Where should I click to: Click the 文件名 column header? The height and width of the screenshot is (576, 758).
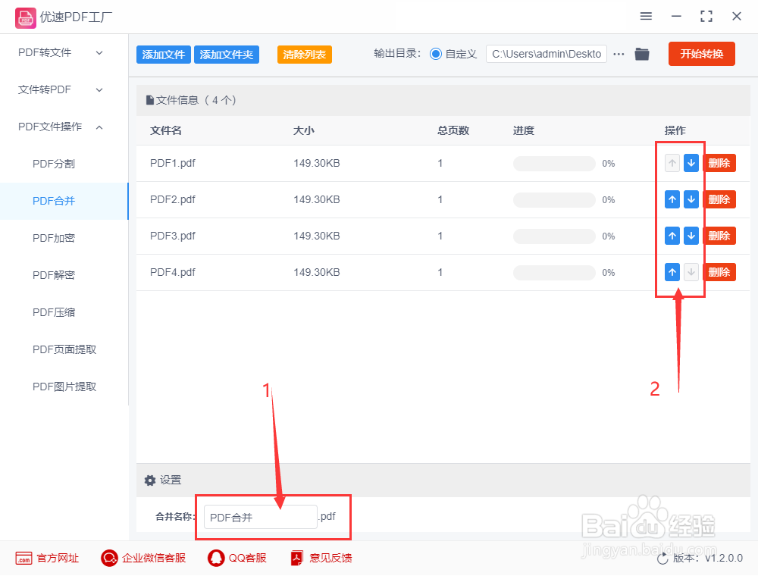pyautogui.click(x=166, y=130)
